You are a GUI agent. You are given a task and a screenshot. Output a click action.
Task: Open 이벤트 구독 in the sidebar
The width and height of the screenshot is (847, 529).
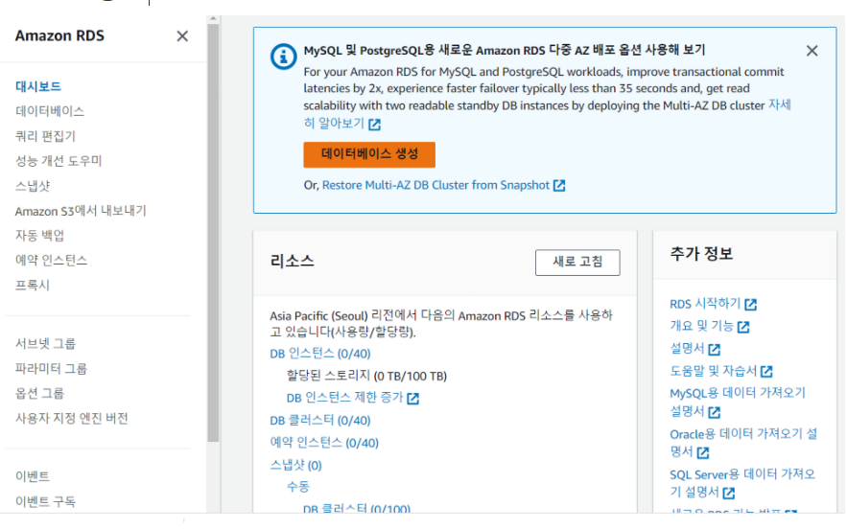point(45,501)
